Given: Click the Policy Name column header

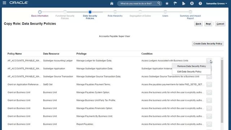Looking at the screenshot, I should (x=14, y=54).
